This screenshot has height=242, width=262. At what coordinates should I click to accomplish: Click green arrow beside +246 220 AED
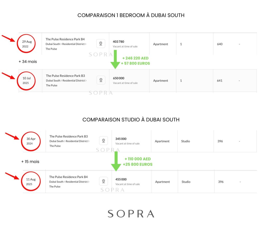tap(115, 59)
